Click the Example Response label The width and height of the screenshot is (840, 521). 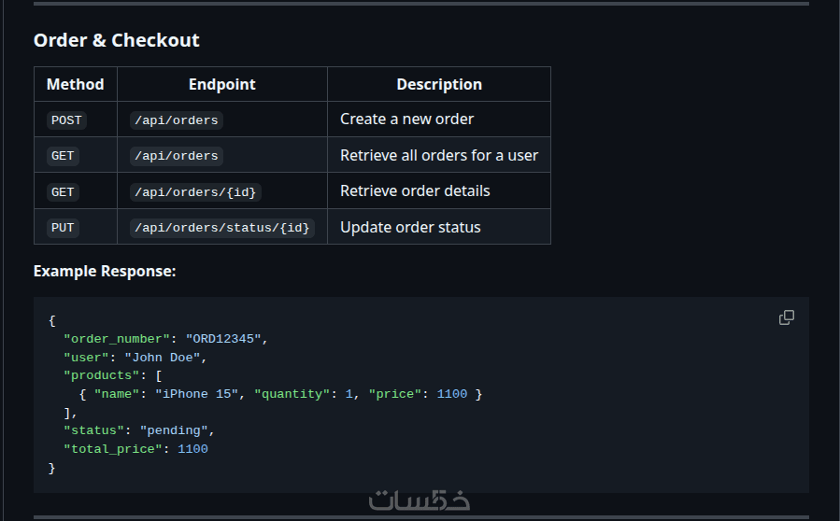105,271
